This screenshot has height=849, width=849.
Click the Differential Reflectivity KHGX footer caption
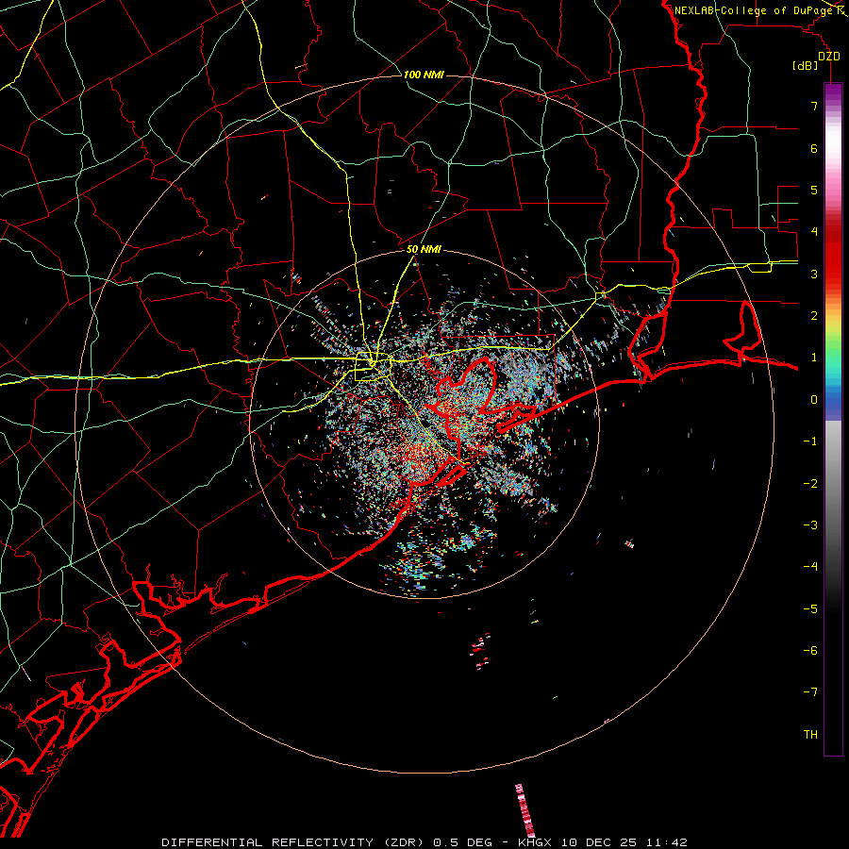[424, 842]
